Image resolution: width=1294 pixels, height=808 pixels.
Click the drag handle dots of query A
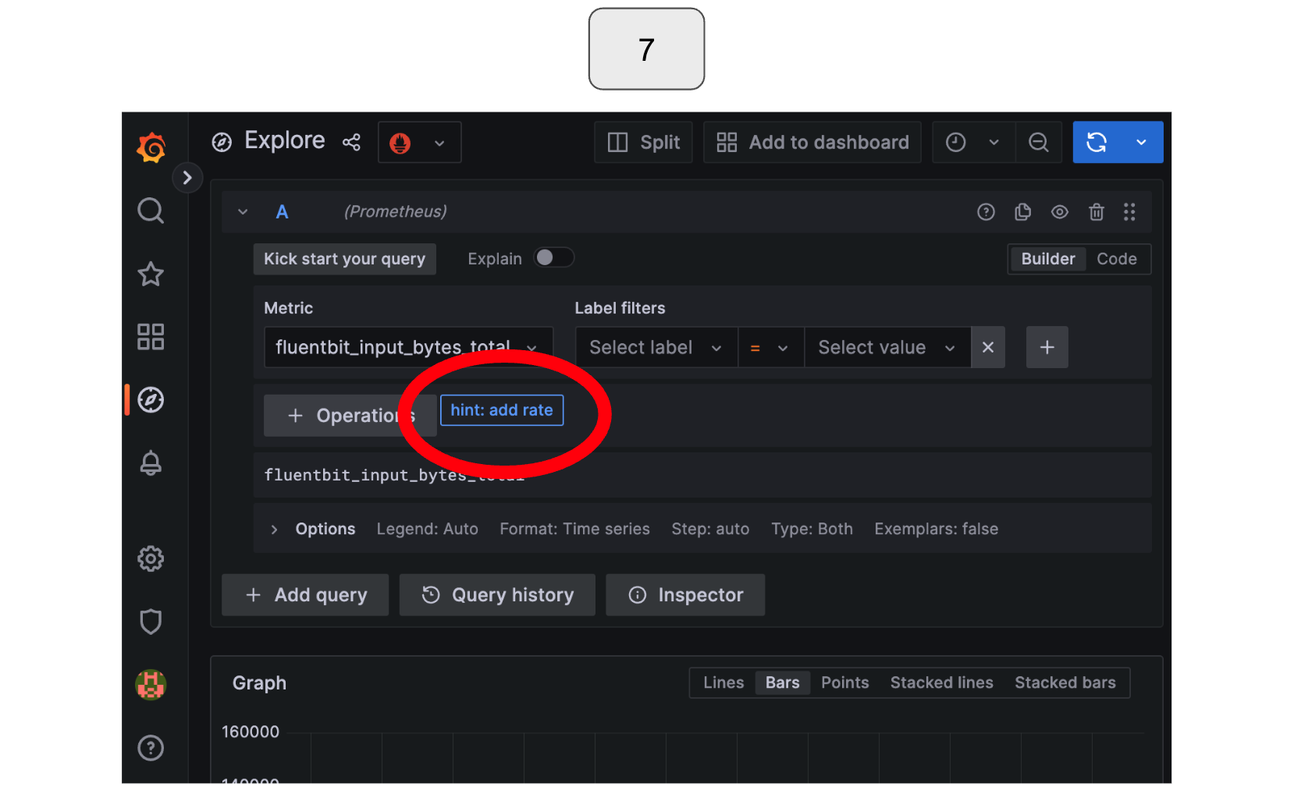pos(1129,212)
